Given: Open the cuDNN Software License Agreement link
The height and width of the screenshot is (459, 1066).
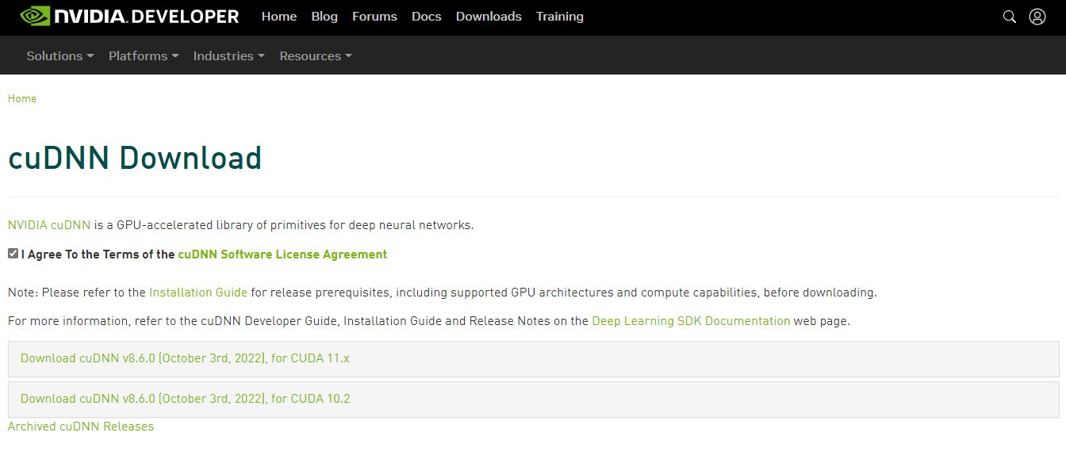Looking at the screenshot, I should point(282,254).
